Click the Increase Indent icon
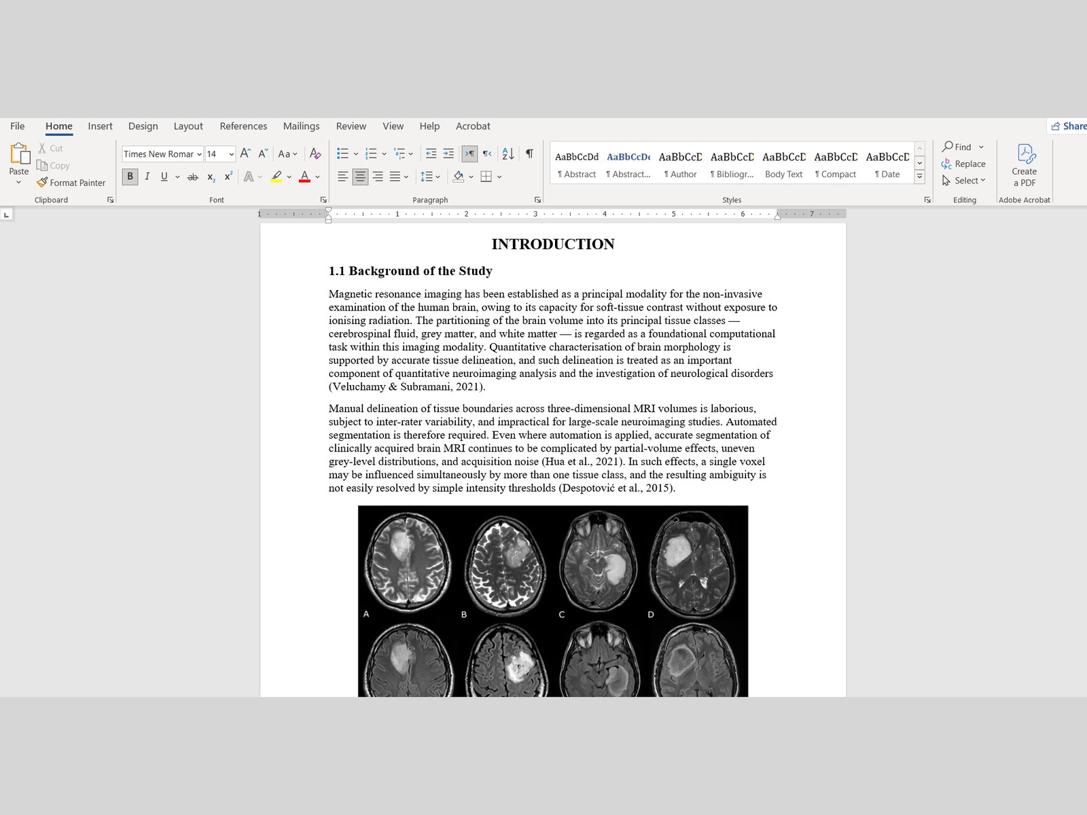1087x815 pixels. click(448, 153)
